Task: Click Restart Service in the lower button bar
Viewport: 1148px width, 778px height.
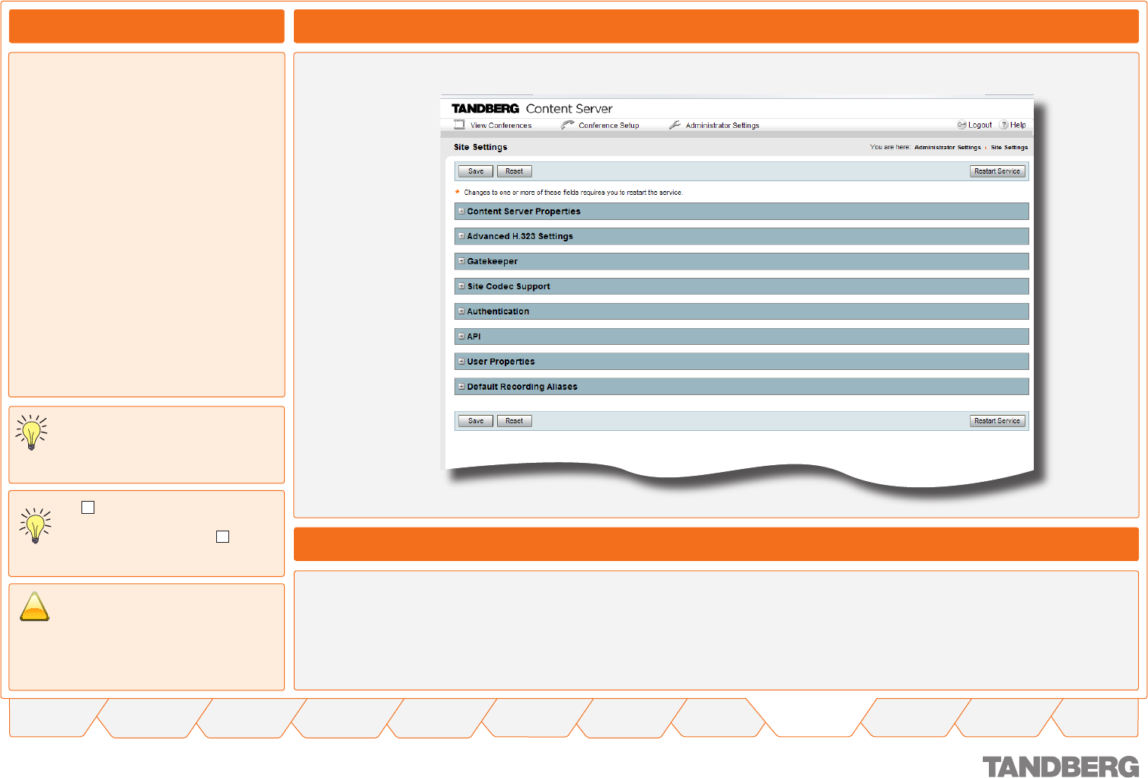Action: (997, 421)
